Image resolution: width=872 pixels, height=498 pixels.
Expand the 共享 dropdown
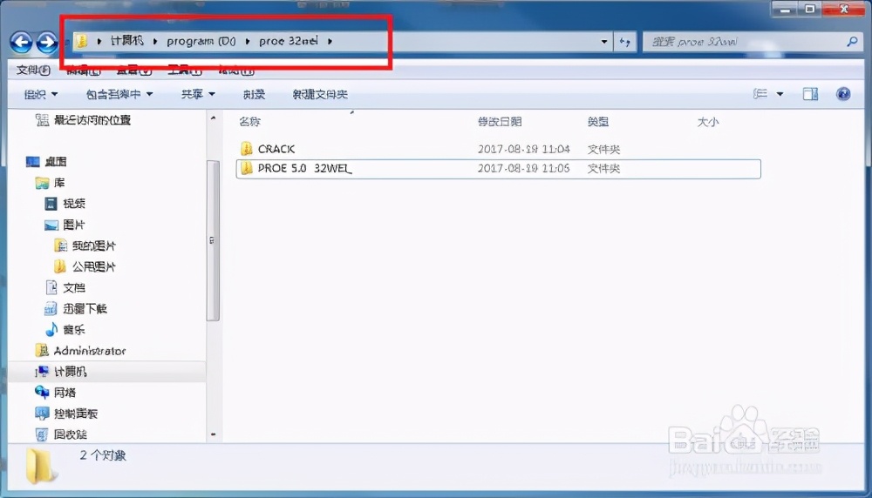point(198,94)
